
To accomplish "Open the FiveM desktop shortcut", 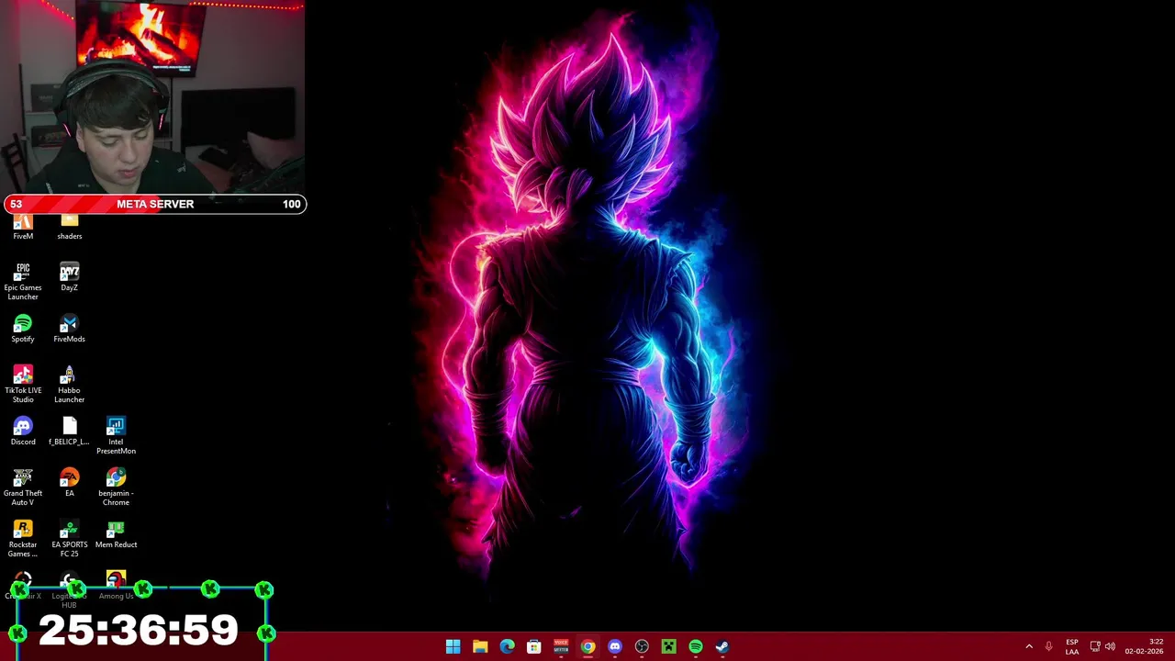I will point(23,227).
